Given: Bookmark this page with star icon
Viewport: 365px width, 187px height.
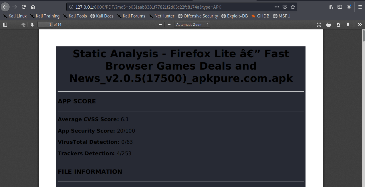Looking at the screenshot, I should coord(293,7).
